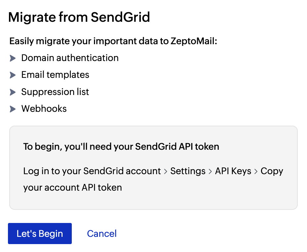
Task: Click the arrow icon beside Webhooks
Action: (x=13, y=109)
